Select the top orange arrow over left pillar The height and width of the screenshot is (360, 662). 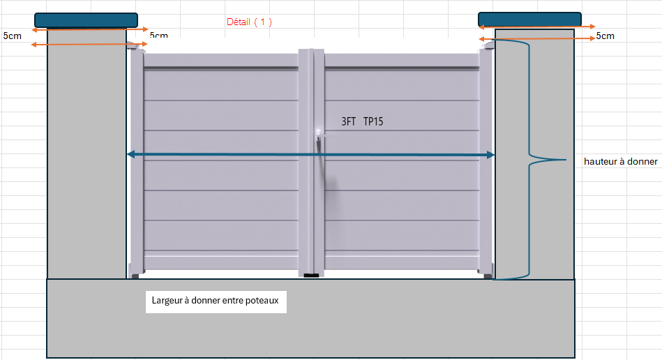click(89, 29)
